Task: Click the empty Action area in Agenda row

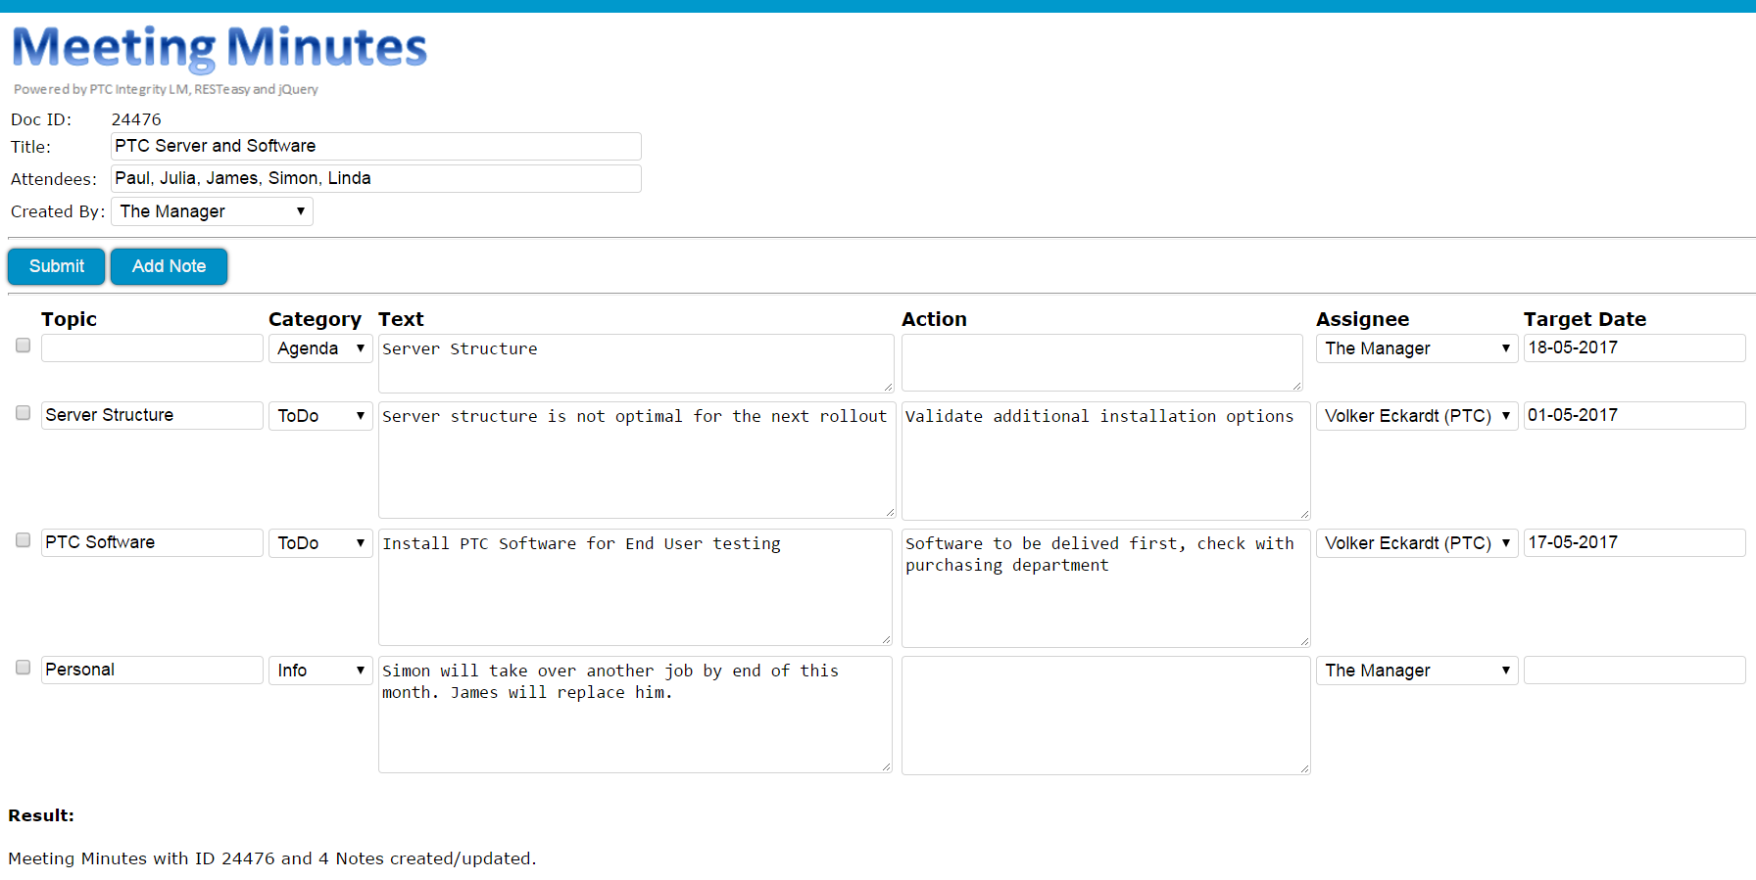Action: 1102,363
